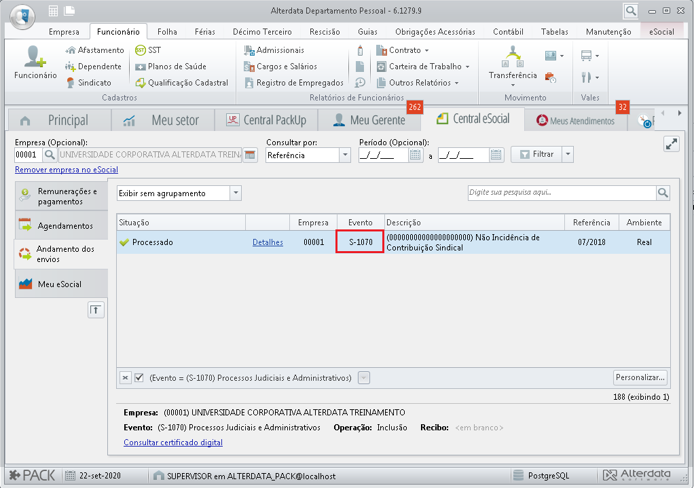Expand the Outros Relatórios menu
The width and height of the screenshot is (694, 488).
coord(456,83)
